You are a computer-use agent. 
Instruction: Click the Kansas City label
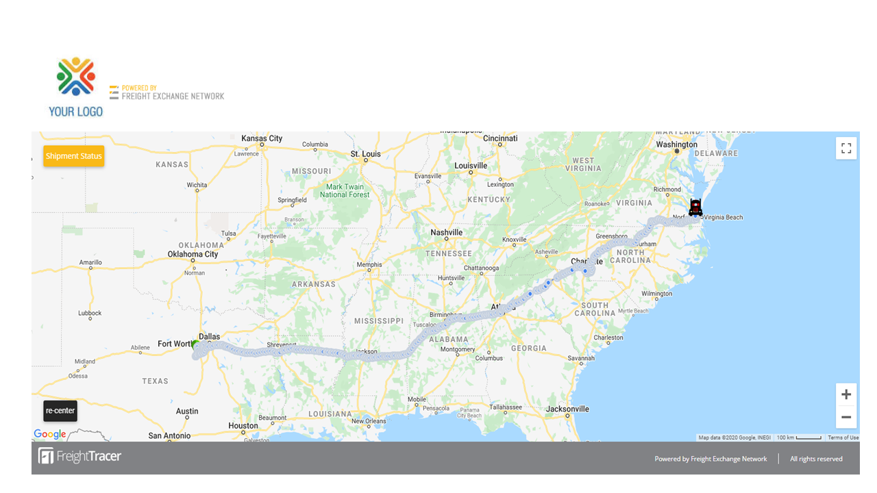click(262, 138)
